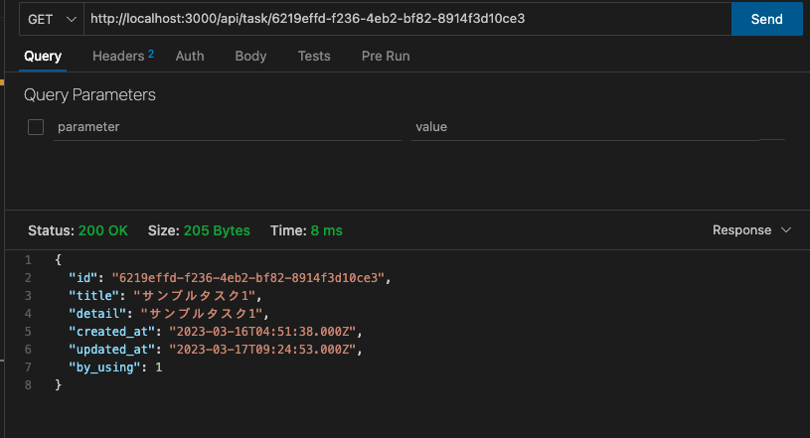Click the id value in JSON response
This screenshot has width=810, height=438.
coord(247,278)
